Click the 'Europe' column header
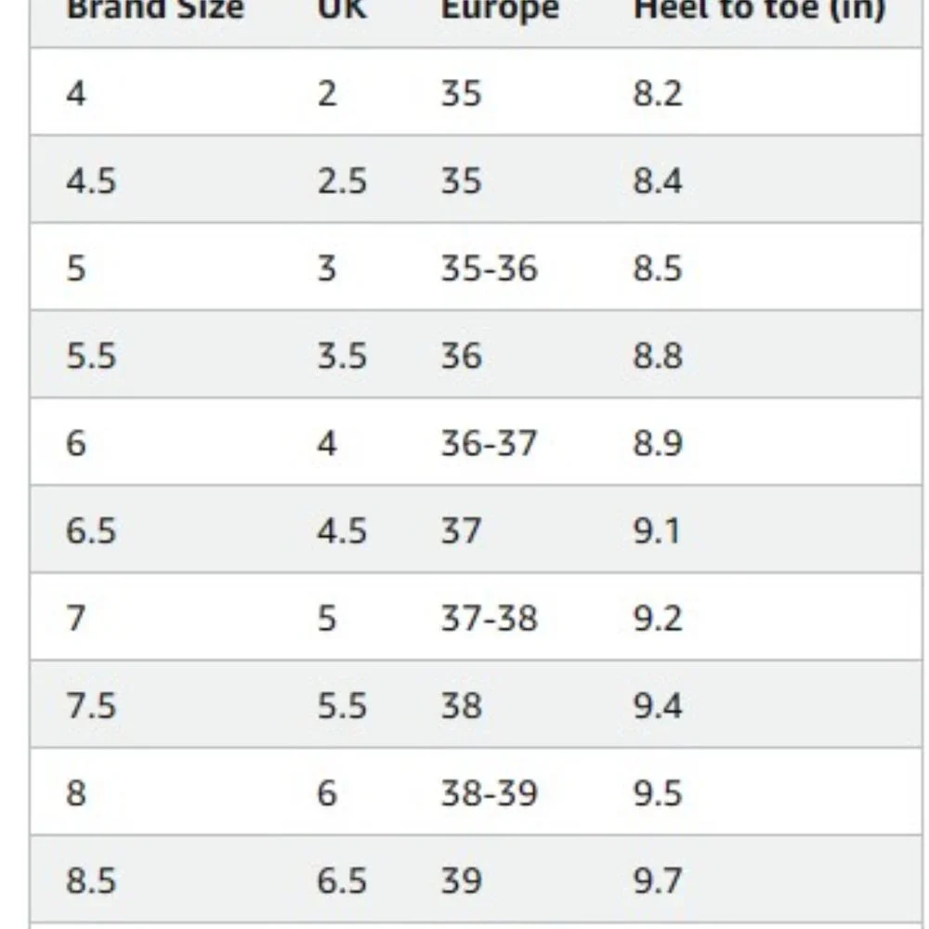 tap(500, 11)
